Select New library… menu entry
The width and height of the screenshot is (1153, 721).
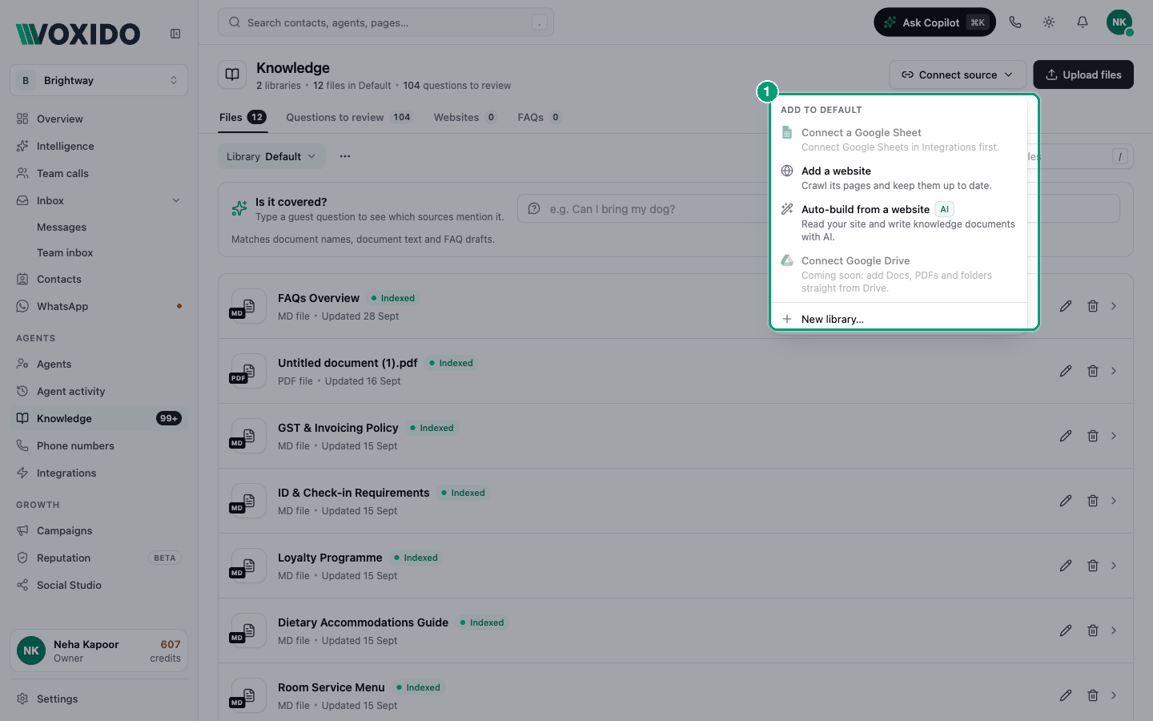[x=898, y=319]
